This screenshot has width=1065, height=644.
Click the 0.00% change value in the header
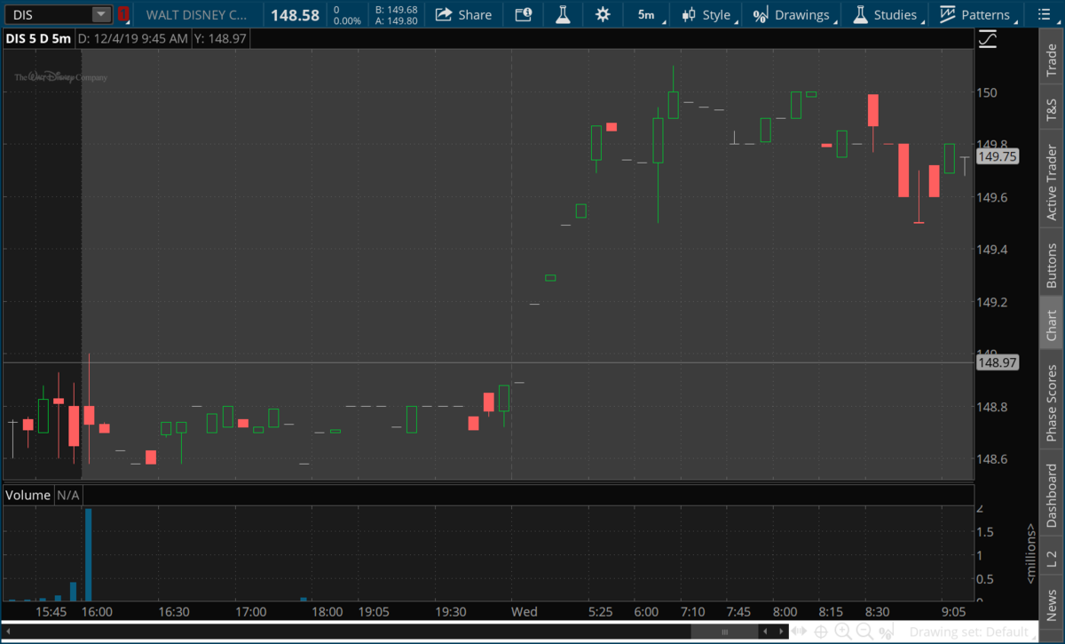[x=346, y=20]
